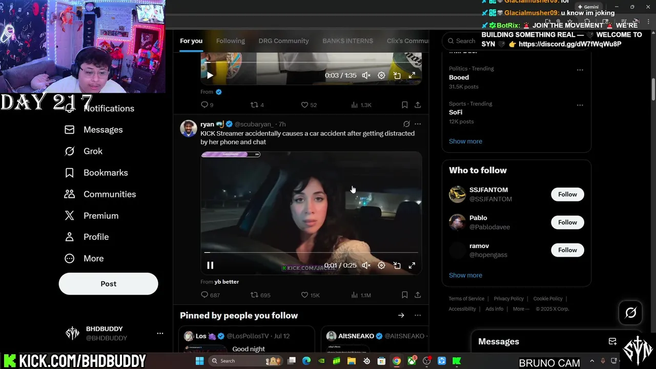Reply to the top post with 9 replies
The height and width of the screenshot is (369, 656).
pyautogui.click(x=207, y=105)
